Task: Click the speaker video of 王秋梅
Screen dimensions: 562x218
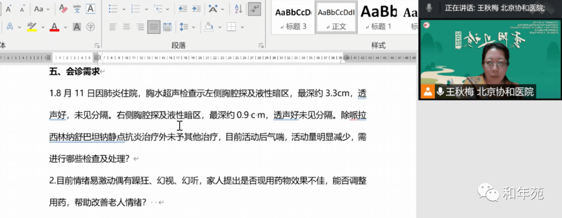Action: 490,59
